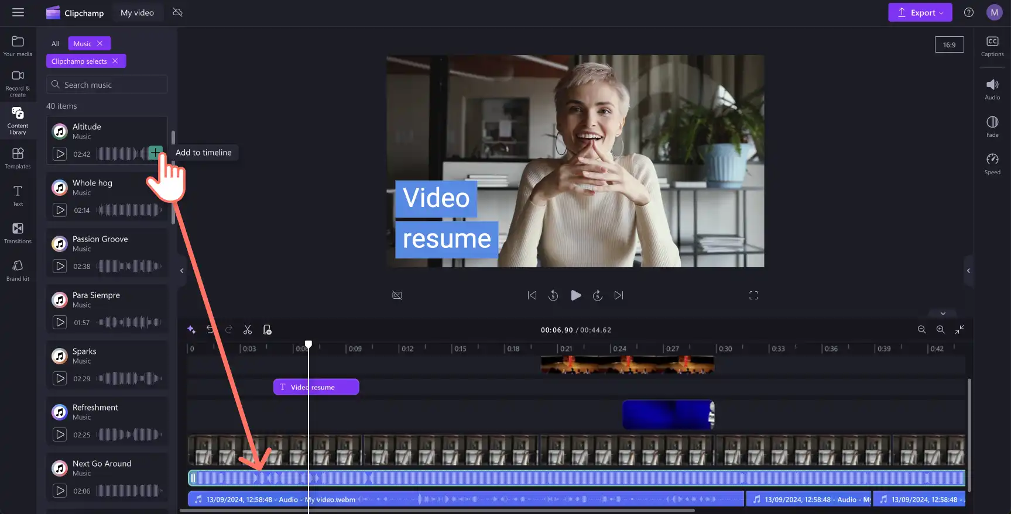Remove the Music filter tag
Image resolution: width=1011 pixels, height=514 pixels.
[x=100, y=43]
